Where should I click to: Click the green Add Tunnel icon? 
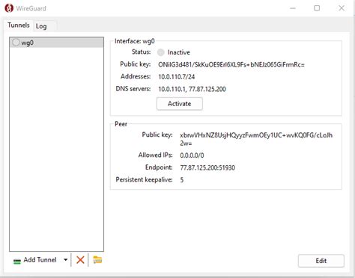click(x=17, y=261)
